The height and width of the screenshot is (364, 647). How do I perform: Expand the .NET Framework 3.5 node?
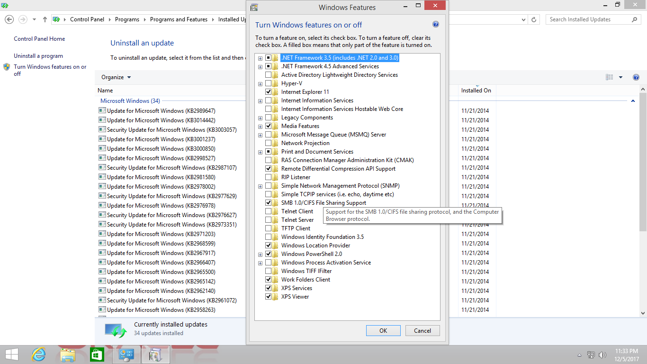click(260, 58)
